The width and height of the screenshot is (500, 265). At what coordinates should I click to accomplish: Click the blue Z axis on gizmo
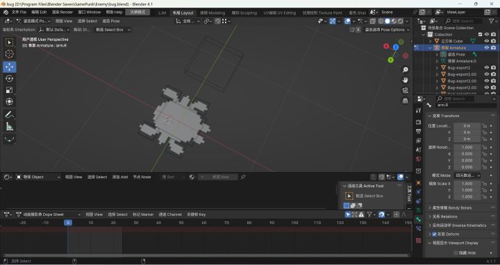(396, 47)
